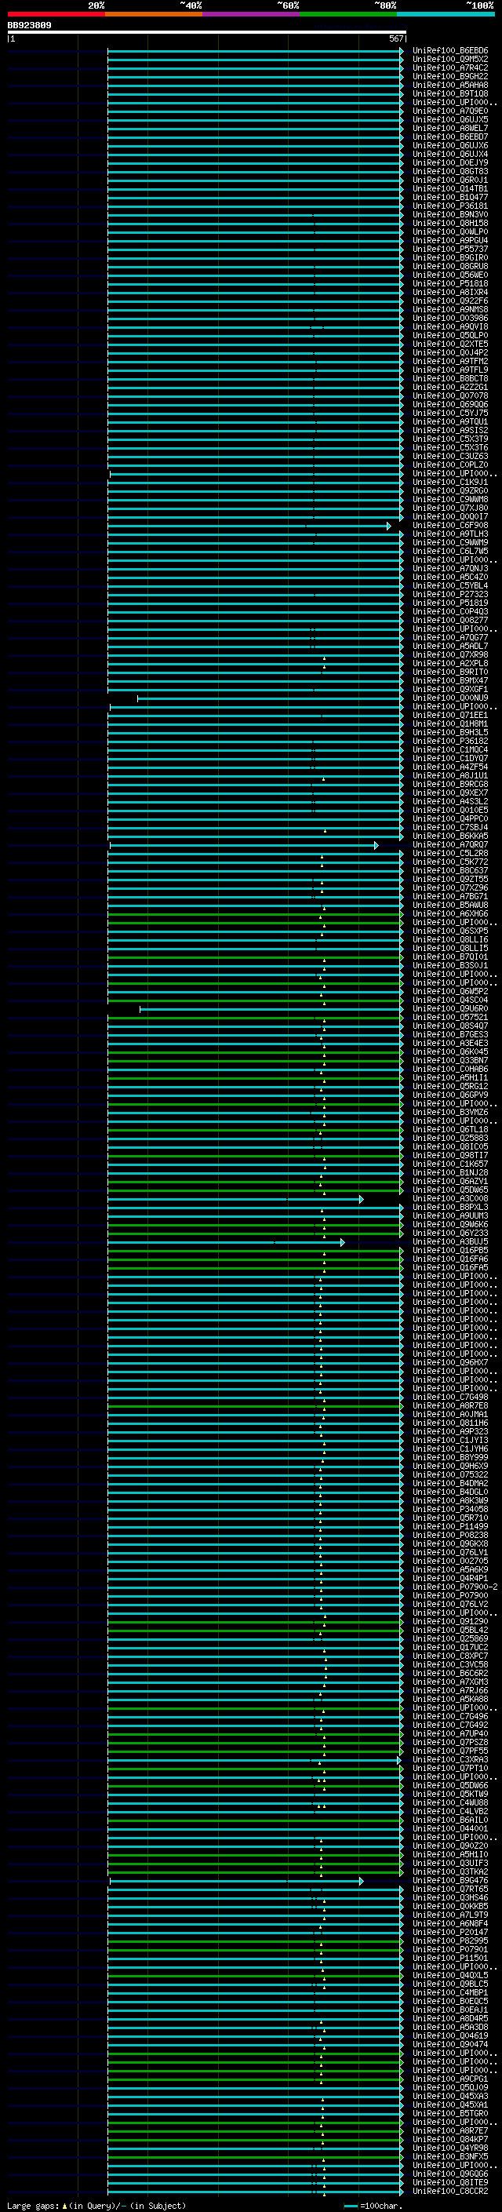The image size is (502, 2212).
Task: Click the white query sequence length bar
Action: (x=207, y=33)
